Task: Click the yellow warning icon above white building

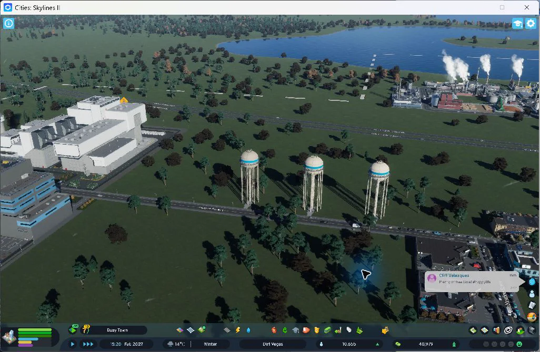Action: point(124,100)
